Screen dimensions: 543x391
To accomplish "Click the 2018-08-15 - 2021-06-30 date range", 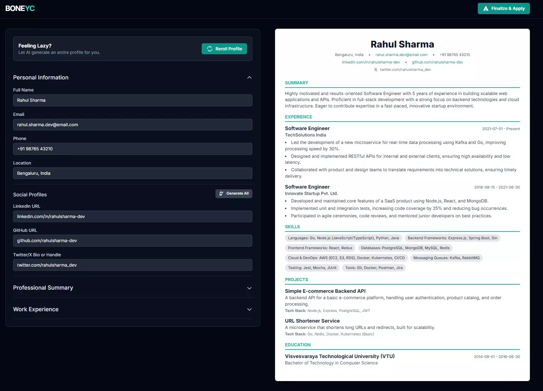I will tap(497, 188).
